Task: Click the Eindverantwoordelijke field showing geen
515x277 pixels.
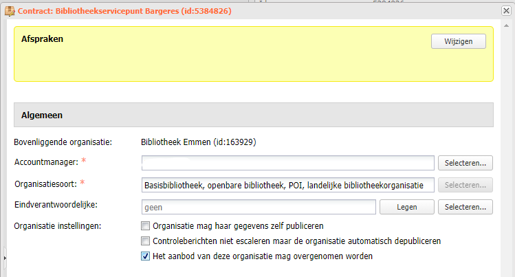Action: [x=259, y=207]
